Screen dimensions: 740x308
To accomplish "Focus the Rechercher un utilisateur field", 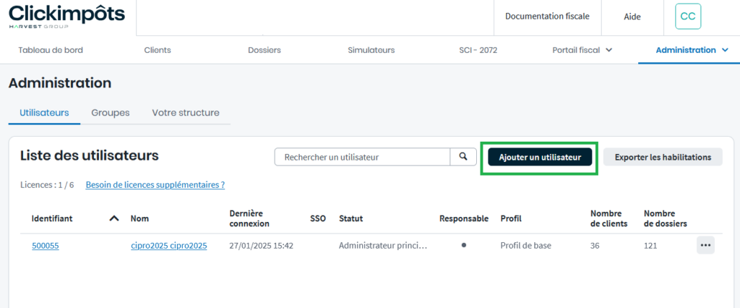I will 362,157.
